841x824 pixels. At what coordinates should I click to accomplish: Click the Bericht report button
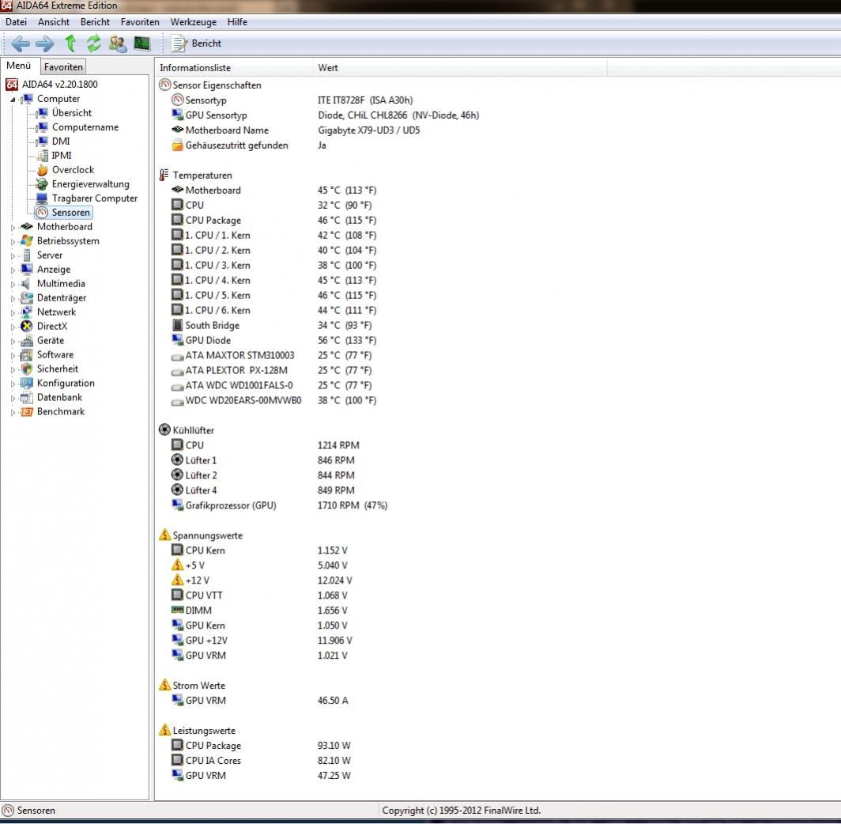196,43
